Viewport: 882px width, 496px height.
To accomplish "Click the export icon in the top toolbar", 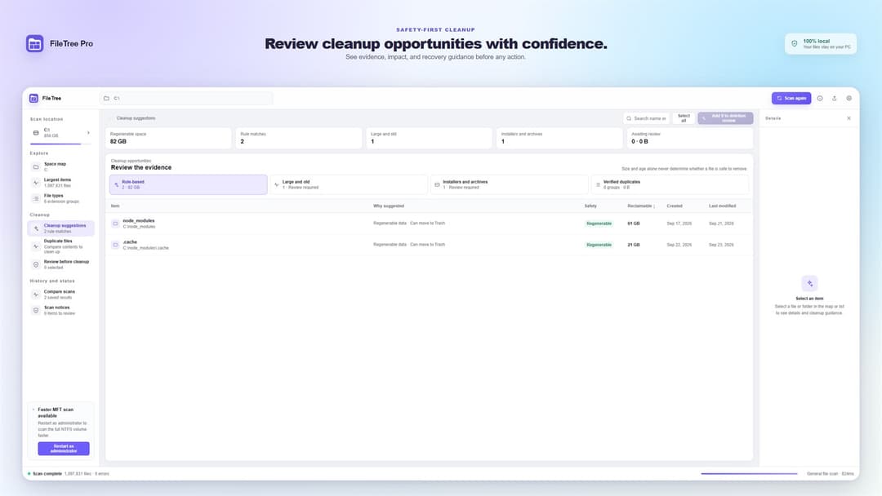I will tap(834, 98).
